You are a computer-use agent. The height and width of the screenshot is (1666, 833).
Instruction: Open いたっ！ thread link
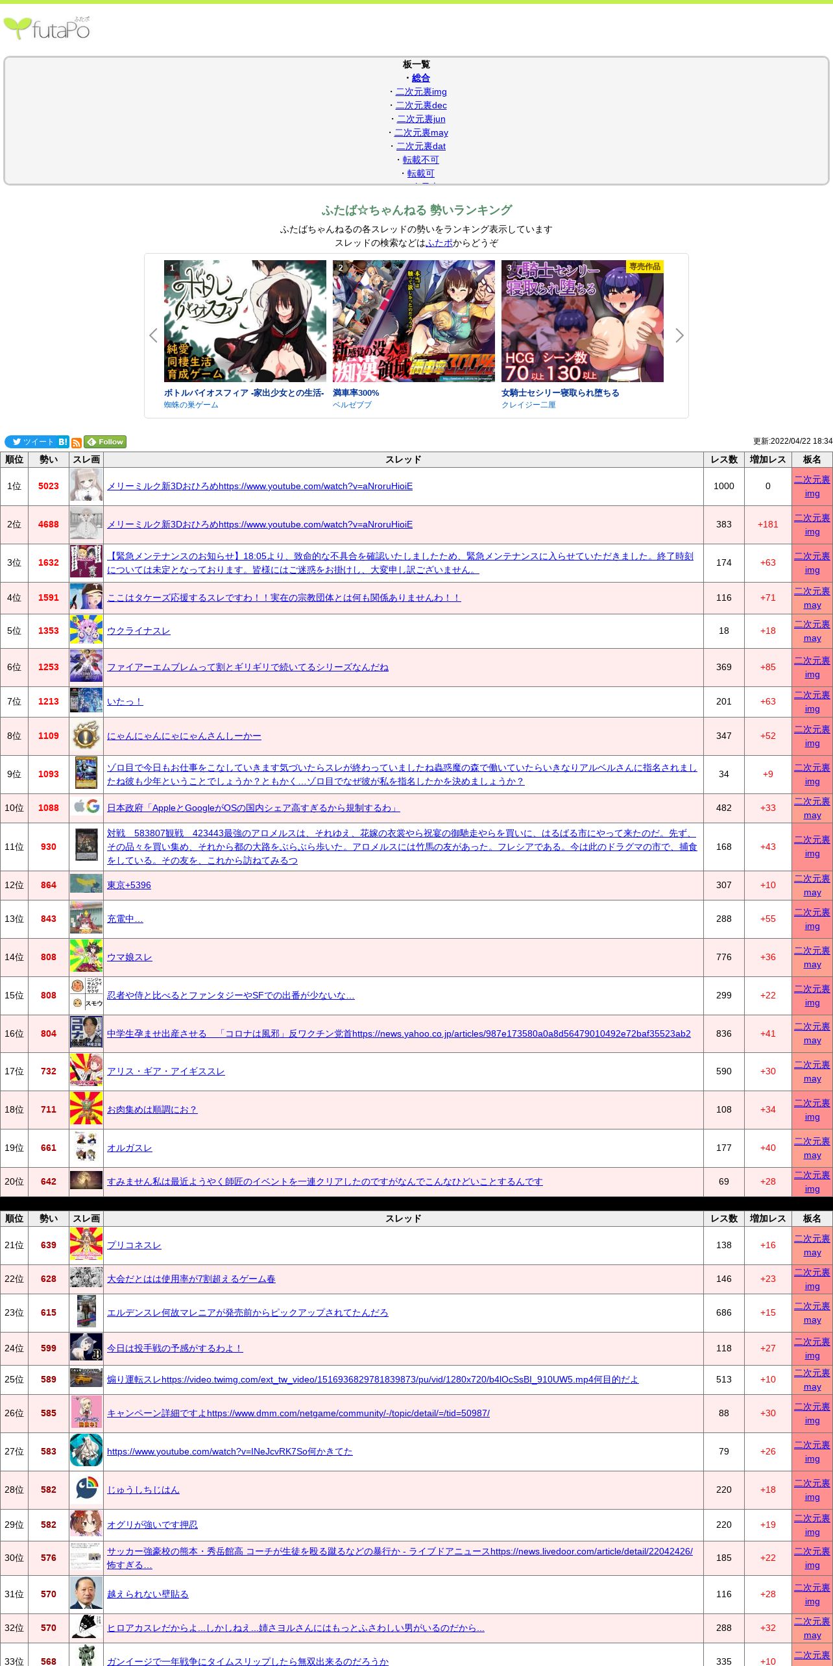(125, 701)
